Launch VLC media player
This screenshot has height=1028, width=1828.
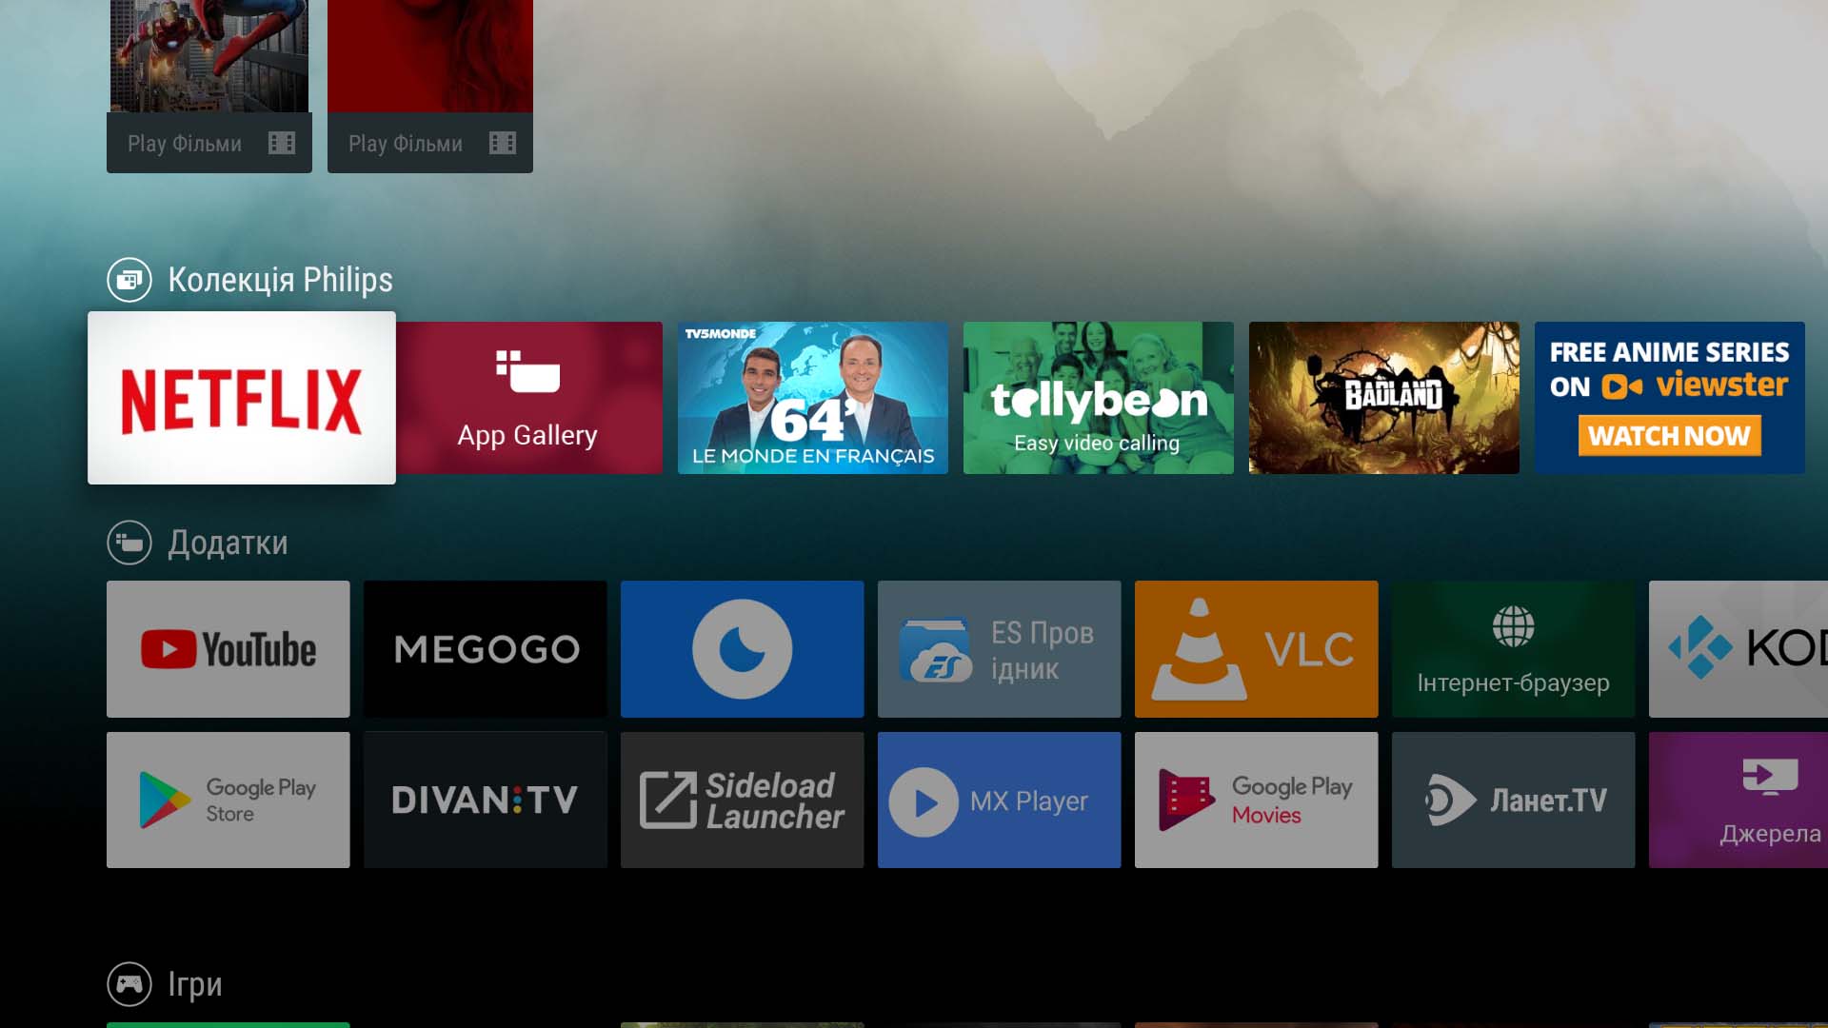point(1254,649)
